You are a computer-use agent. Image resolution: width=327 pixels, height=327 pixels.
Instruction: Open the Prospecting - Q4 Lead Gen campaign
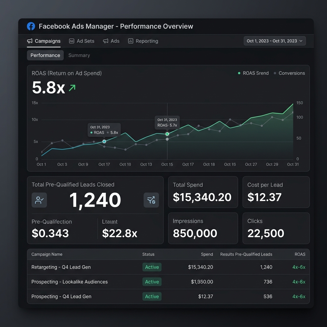point(61,296)
